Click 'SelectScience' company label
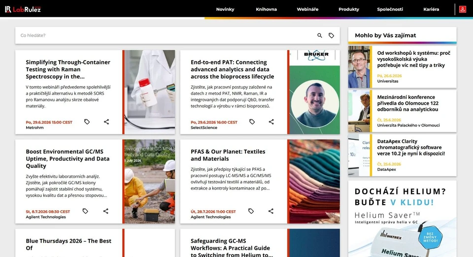This screenshot has width=473, height=257. pyautogui.click(x=204, y=128)
